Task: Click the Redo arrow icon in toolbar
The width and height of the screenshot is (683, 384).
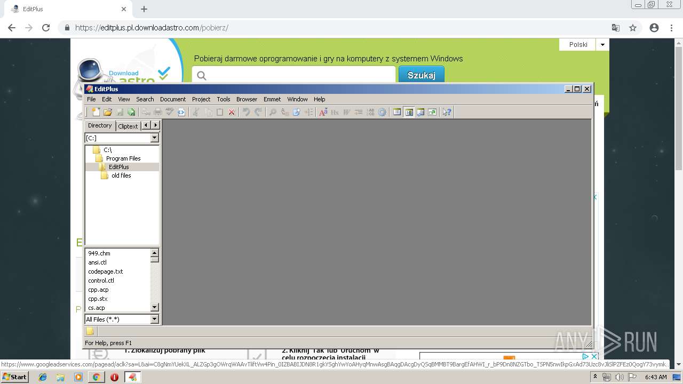Action: coord(258,112)
